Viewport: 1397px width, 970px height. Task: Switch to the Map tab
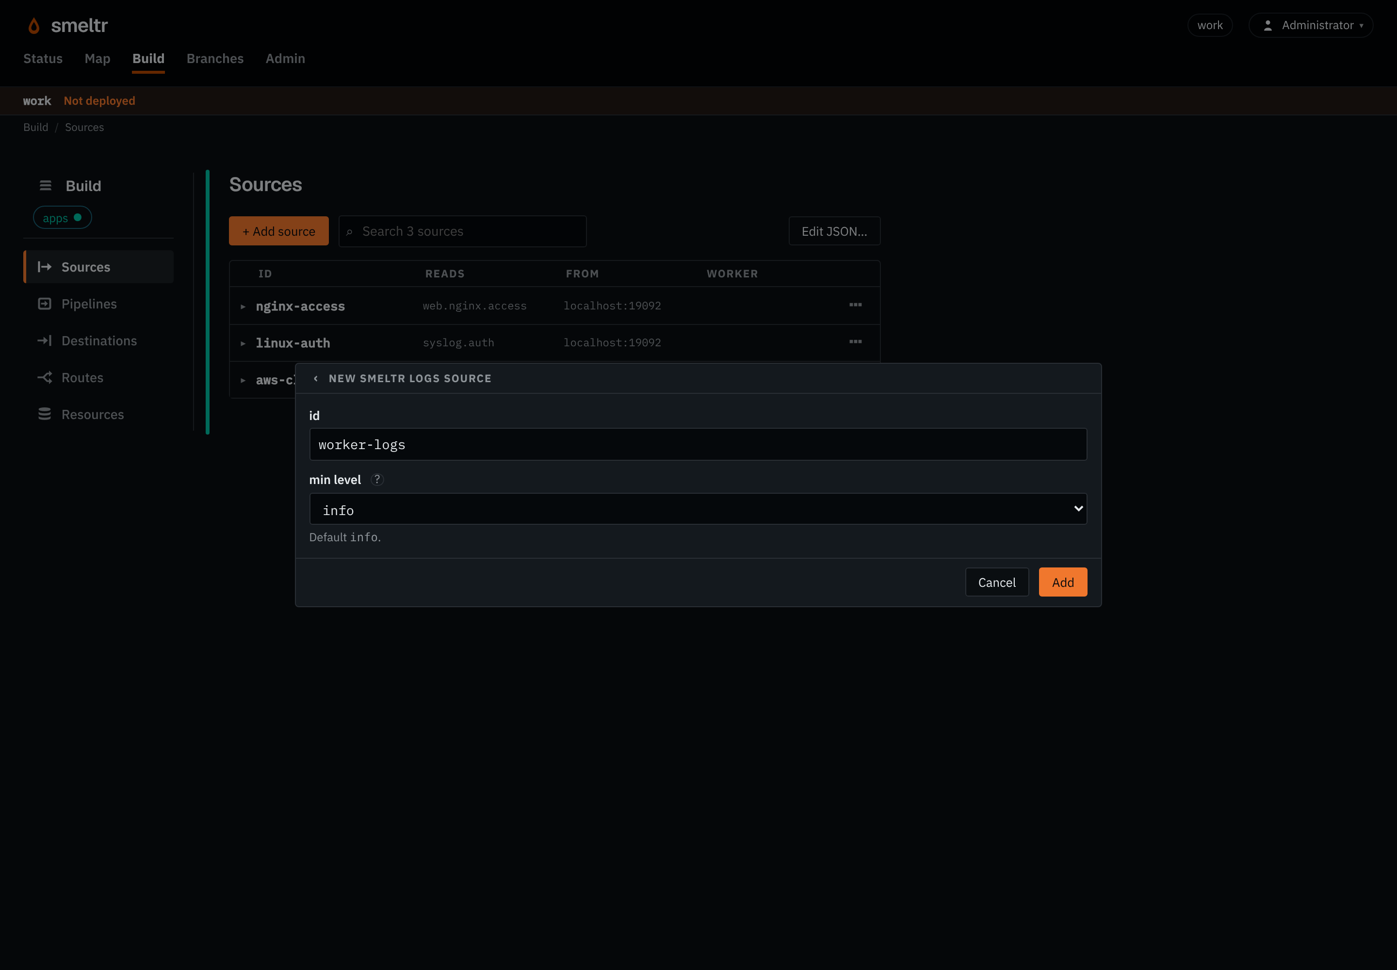(97, 58)
